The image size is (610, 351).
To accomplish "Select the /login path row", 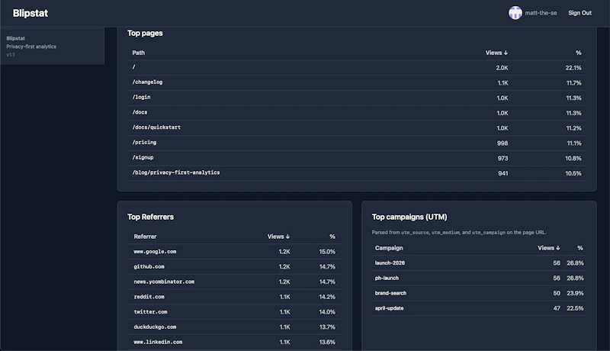I will (357, 98).
